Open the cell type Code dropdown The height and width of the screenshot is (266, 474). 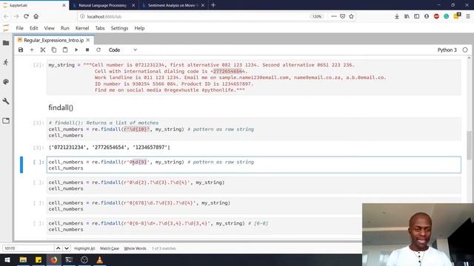[123, 50]
